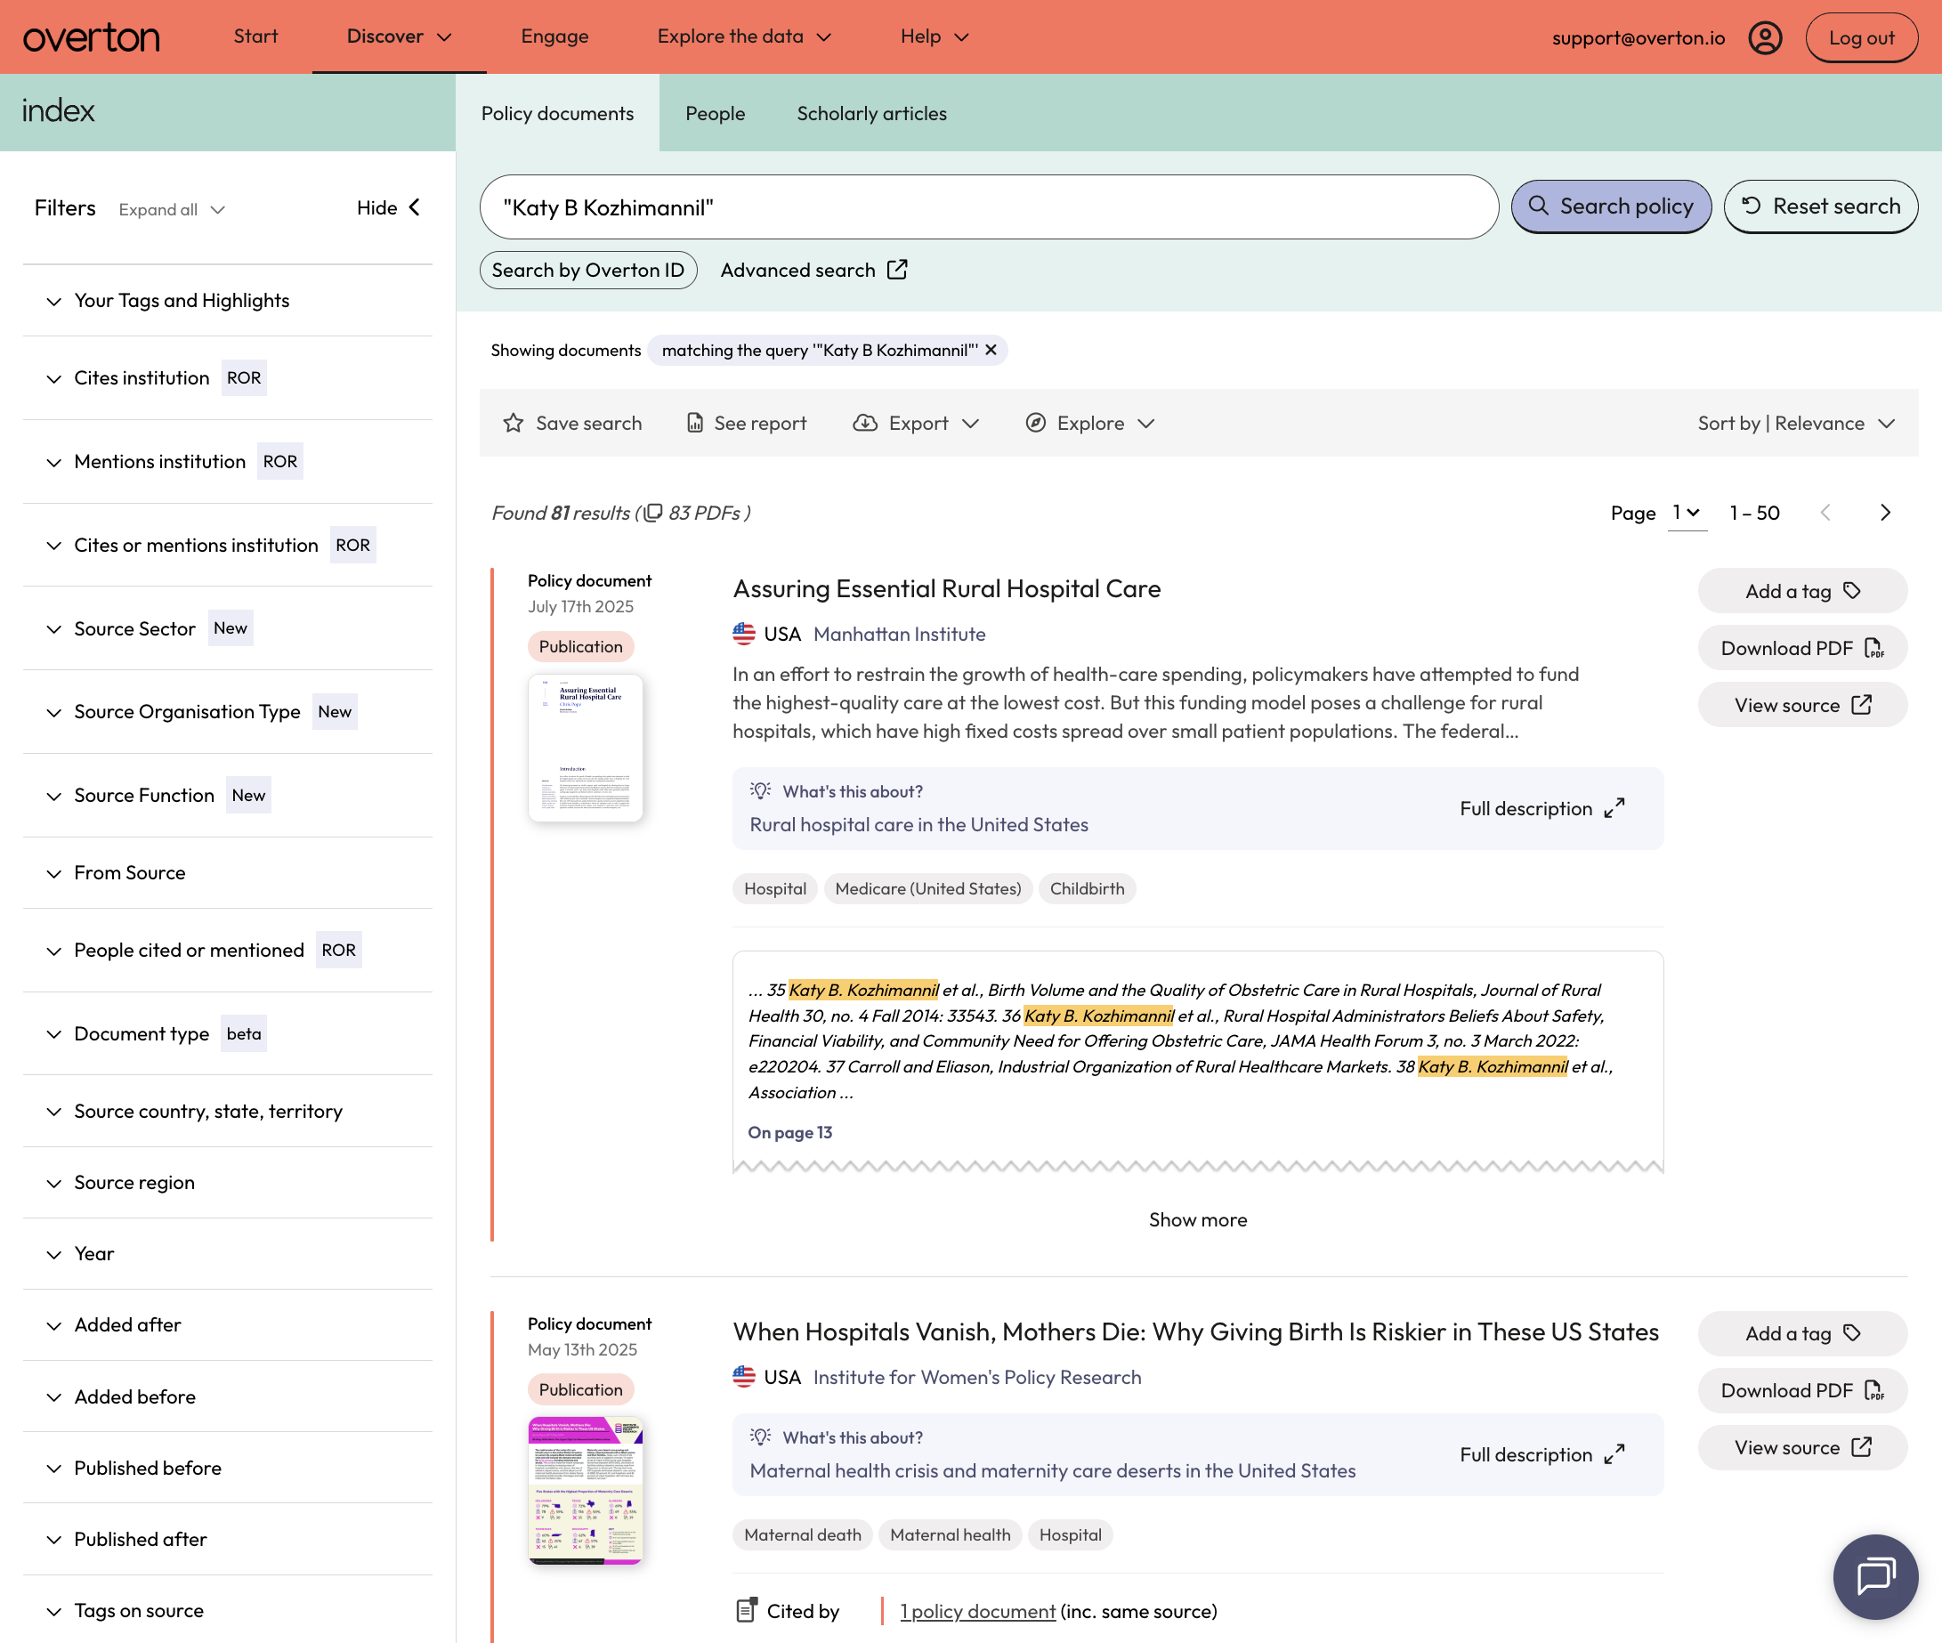Viewport: 1942px width, 1643px height.
Task: Open the chat support bubble icon
Action: point(1875,1576)
